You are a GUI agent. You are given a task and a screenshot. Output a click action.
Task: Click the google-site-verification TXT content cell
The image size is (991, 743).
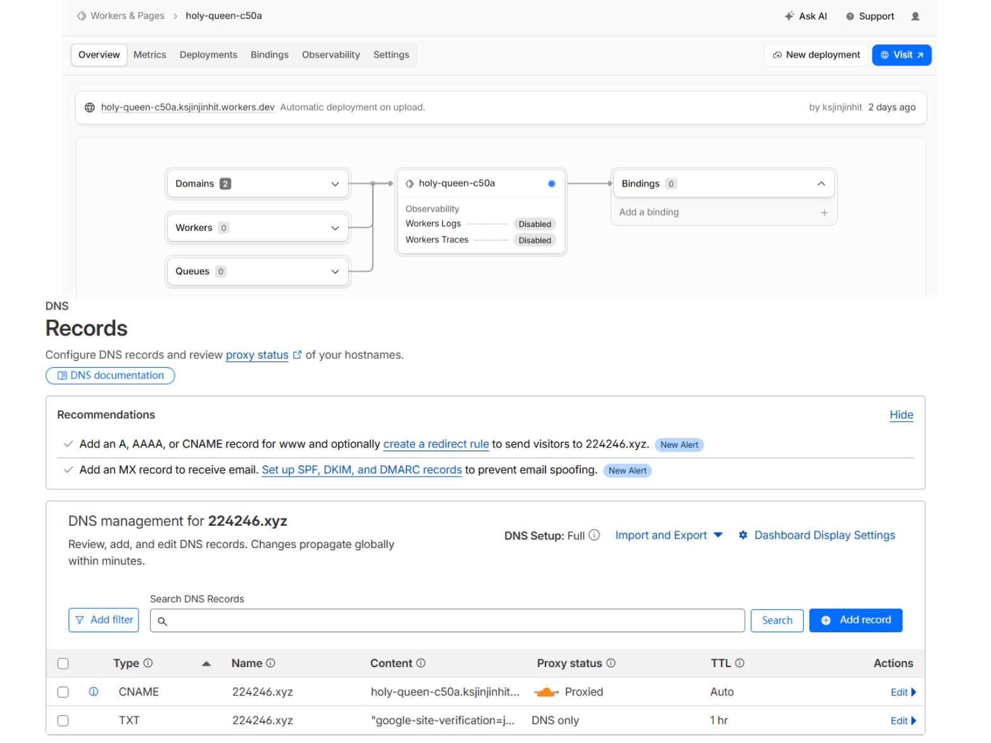click(x=442, y=721)
